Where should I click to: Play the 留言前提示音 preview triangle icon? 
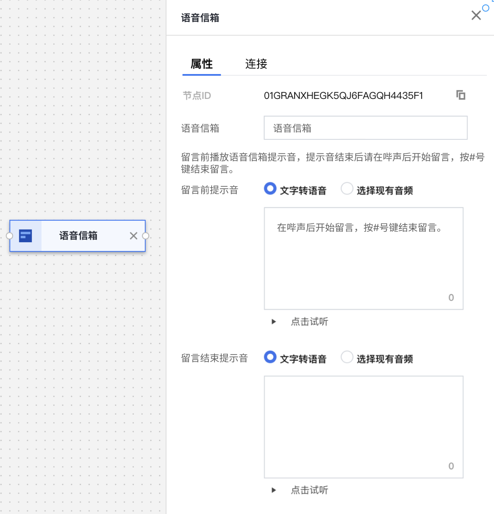[x=274, y=322]
